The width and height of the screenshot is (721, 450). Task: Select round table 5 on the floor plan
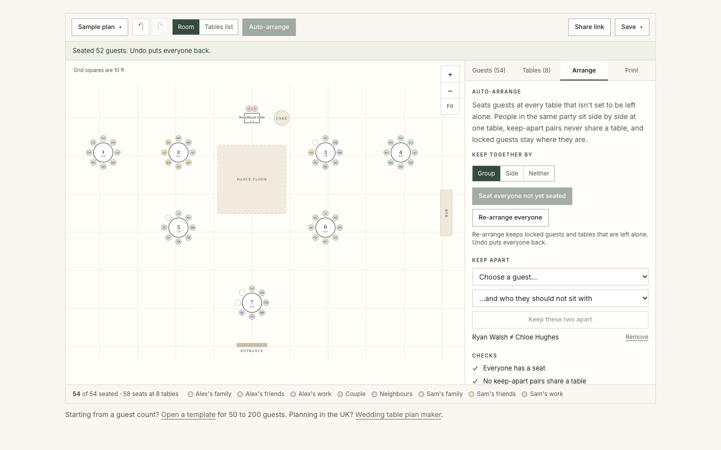coord(178,227)
